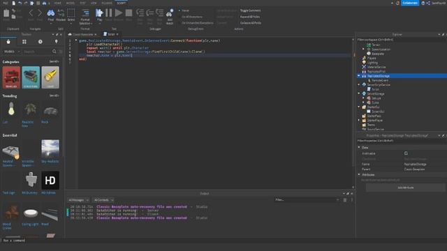Open the MODEL ribbon tab
Screen dimensions: 447x251
click(70, 3)
